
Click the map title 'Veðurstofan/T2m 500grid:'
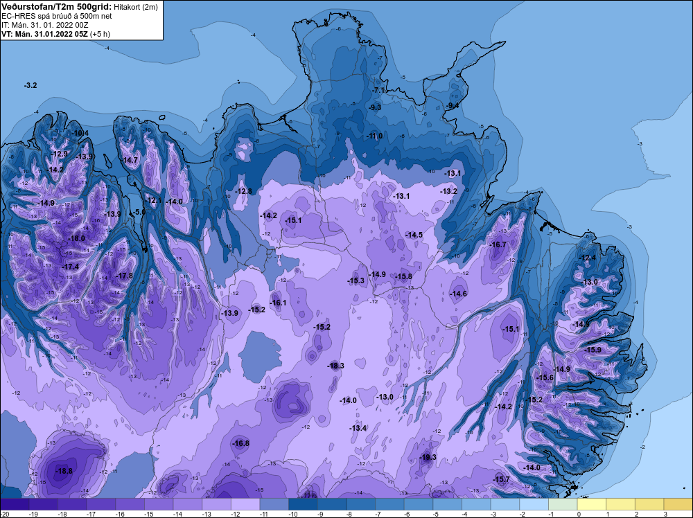(x=57, y=7)
